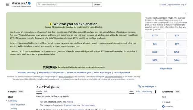Select the Edit tab
This screenshot has width=193, height=110.
click(138, 91)
